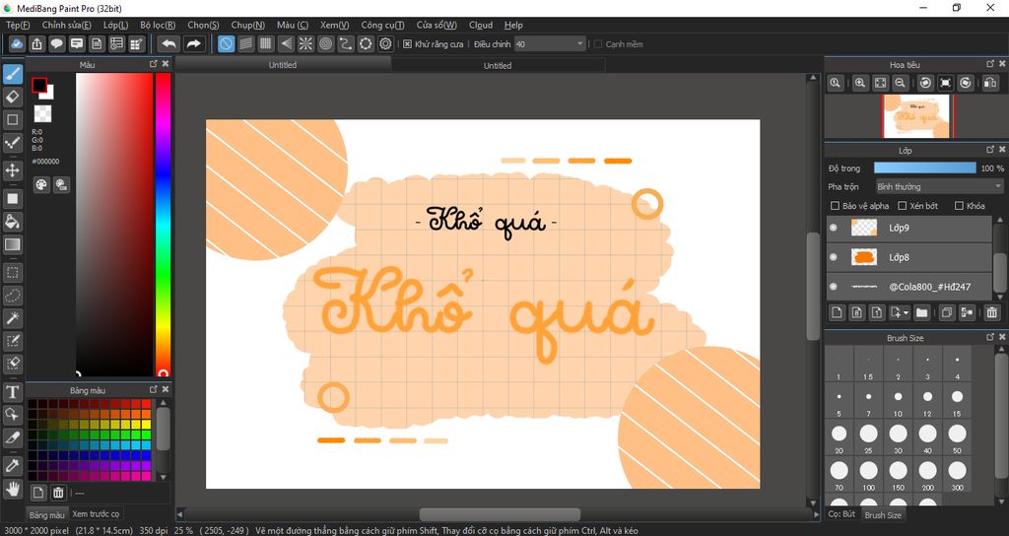Click the export/share icon in toolbar

point(36,43)
